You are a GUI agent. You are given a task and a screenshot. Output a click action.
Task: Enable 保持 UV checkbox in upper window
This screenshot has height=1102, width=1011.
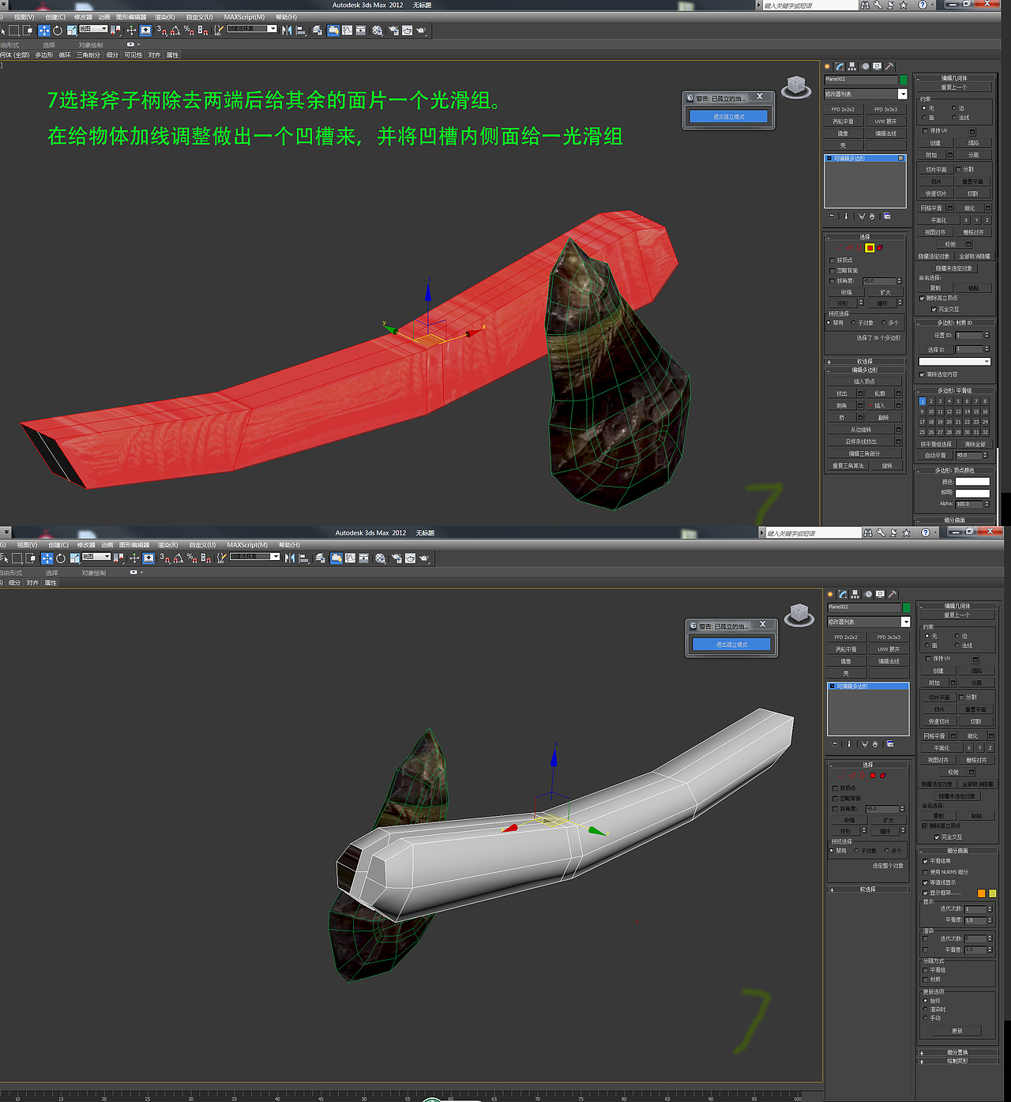pos(925,131)
